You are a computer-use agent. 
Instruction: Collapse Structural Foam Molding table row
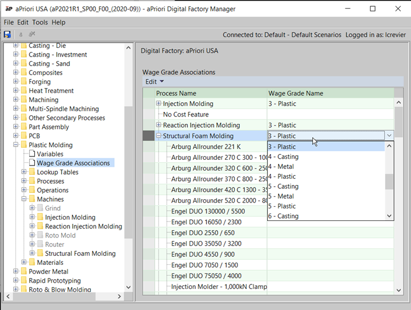pyautogui.click(x=158, y=135)
